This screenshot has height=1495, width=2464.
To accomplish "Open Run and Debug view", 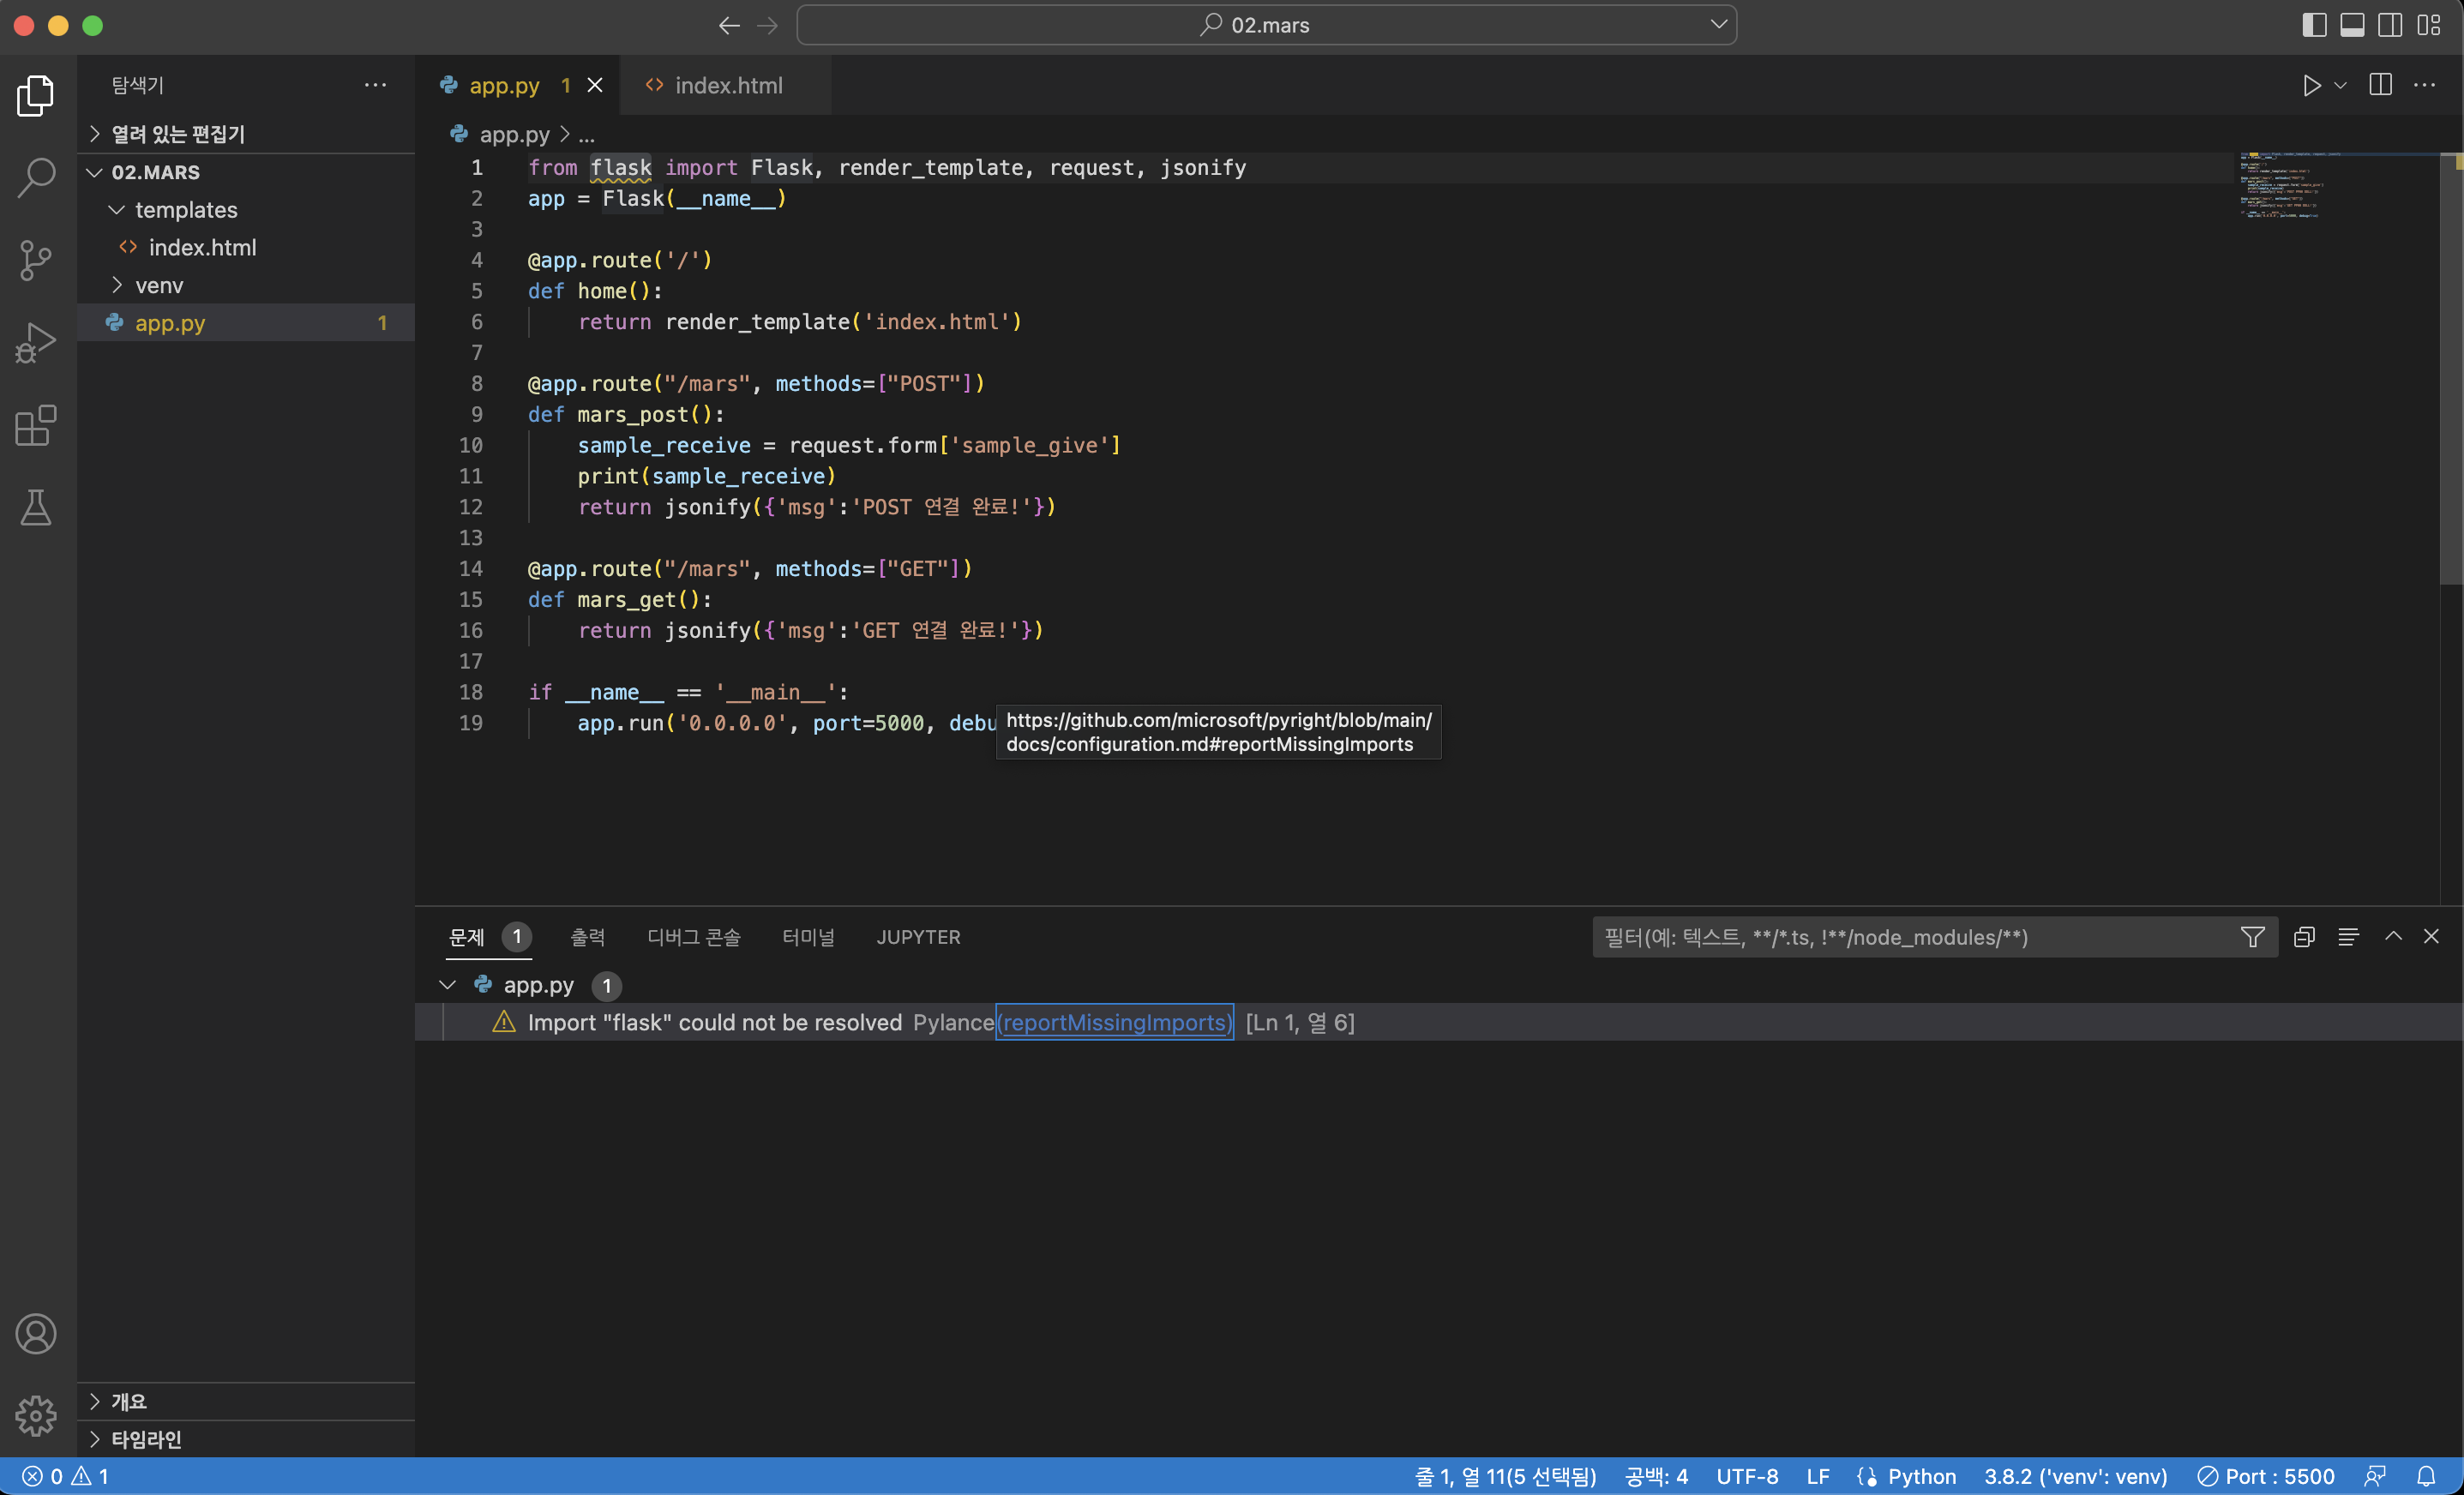I will pos(36,343).
